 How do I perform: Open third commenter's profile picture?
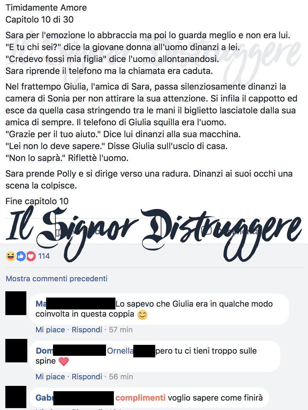(x=16, y=397)
